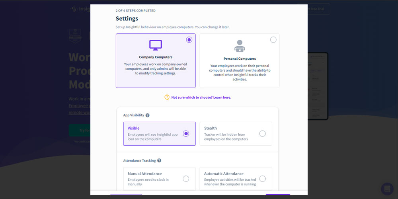Click the green Try for free button behind dialog
Viewport: 398px width, 199px height.
pos(80,130)
